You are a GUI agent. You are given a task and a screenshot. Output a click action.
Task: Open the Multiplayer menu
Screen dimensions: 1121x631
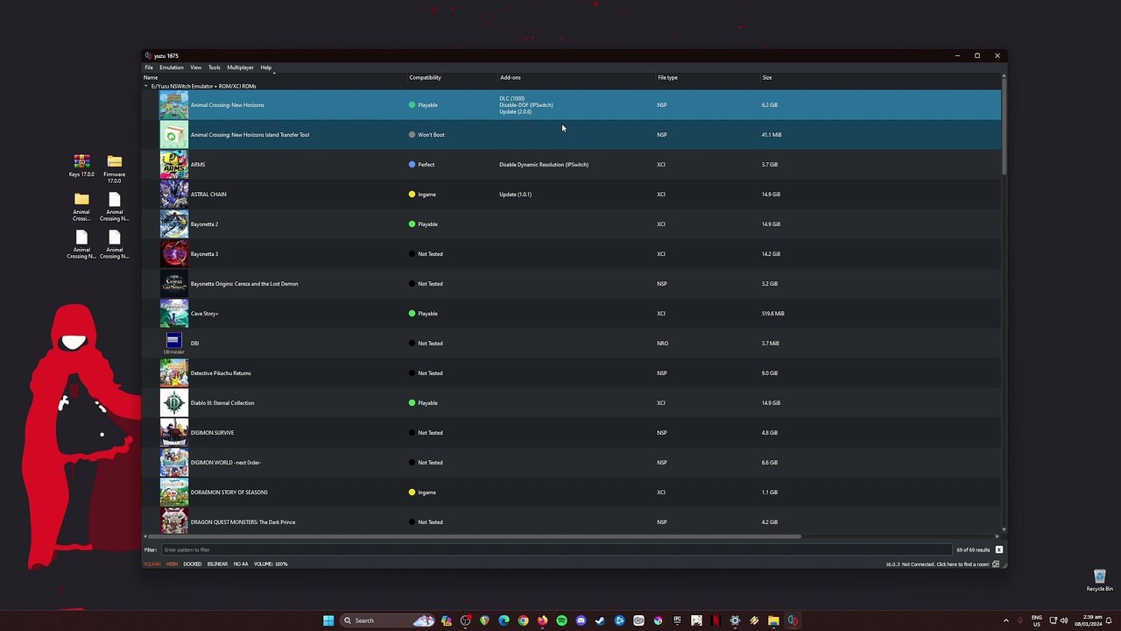pyautogui.click(x=240, y=67)
